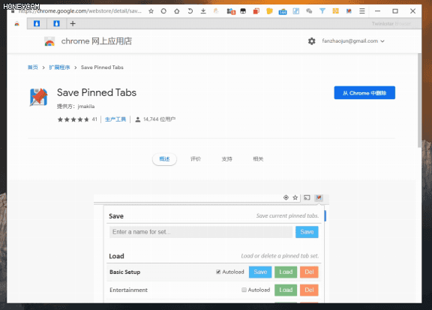
Task: Click the location target icon in the preview toolbar
Action: [286, 197]
